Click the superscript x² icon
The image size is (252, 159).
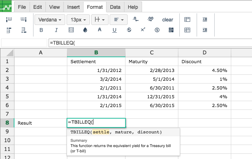click(143, 29)
